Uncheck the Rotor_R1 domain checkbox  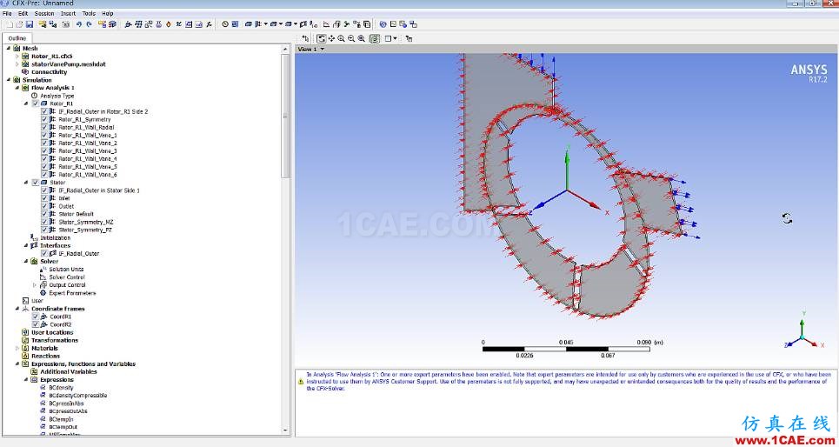tap(36, 103)
